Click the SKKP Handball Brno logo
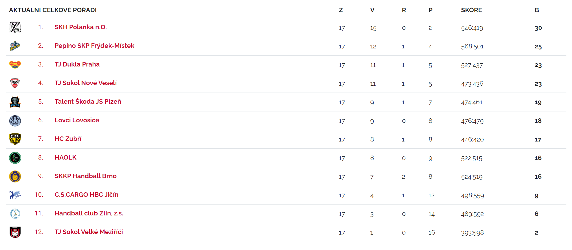 click(15, 176)
